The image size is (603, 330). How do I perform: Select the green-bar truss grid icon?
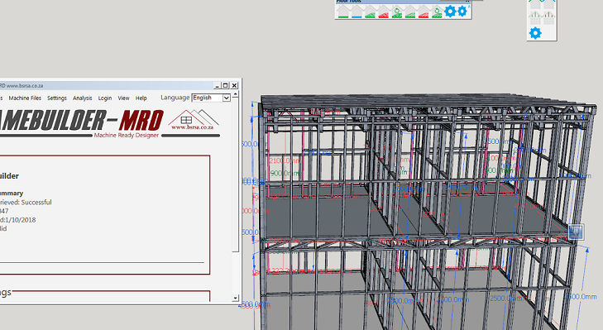(535, 17)
